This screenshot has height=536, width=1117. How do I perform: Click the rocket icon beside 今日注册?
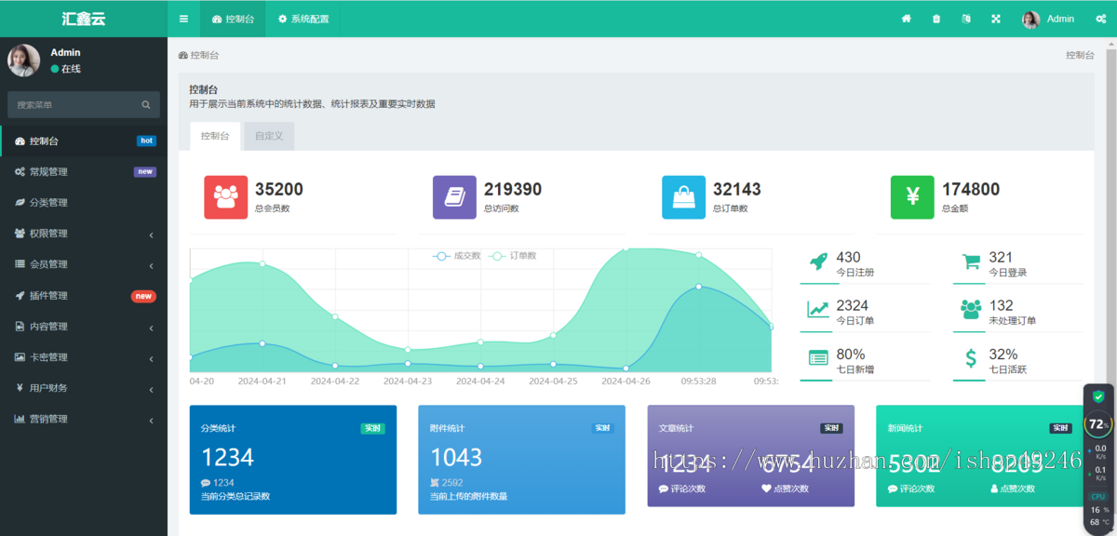[x=818, y=262]
